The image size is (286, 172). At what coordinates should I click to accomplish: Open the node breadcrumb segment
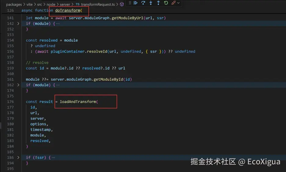(51, 4)
